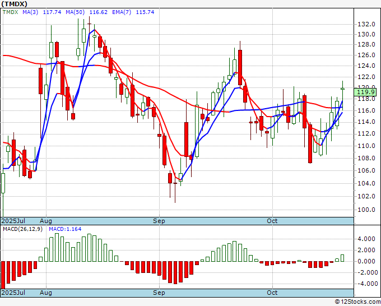Click the 100.0 price axis label
Screen dimensions: 381x306
pos(366,210)
